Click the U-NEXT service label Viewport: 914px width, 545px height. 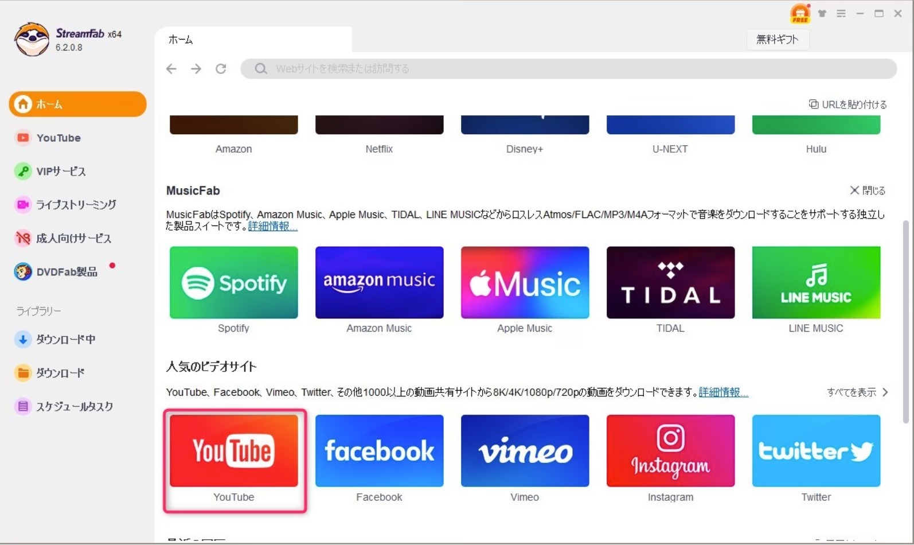click(x=670, y=149)
